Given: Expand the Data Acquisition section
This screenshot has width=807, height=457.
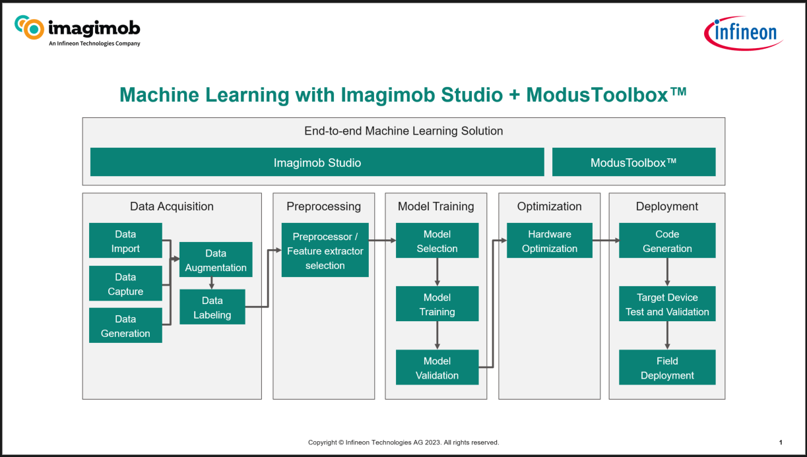Looking at the screenshot, I should [172, 206].
